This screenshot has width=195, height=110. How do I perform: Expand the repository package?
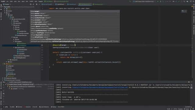click(x=12, y=23)
